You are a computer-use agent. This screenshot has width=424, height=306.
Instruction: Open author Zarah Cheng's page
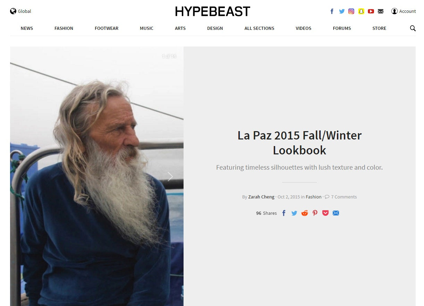pos(261,197)
